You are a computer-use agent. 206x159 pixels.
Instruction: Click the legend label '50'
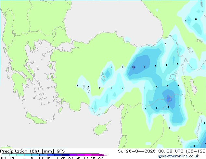tap(100, 158)
